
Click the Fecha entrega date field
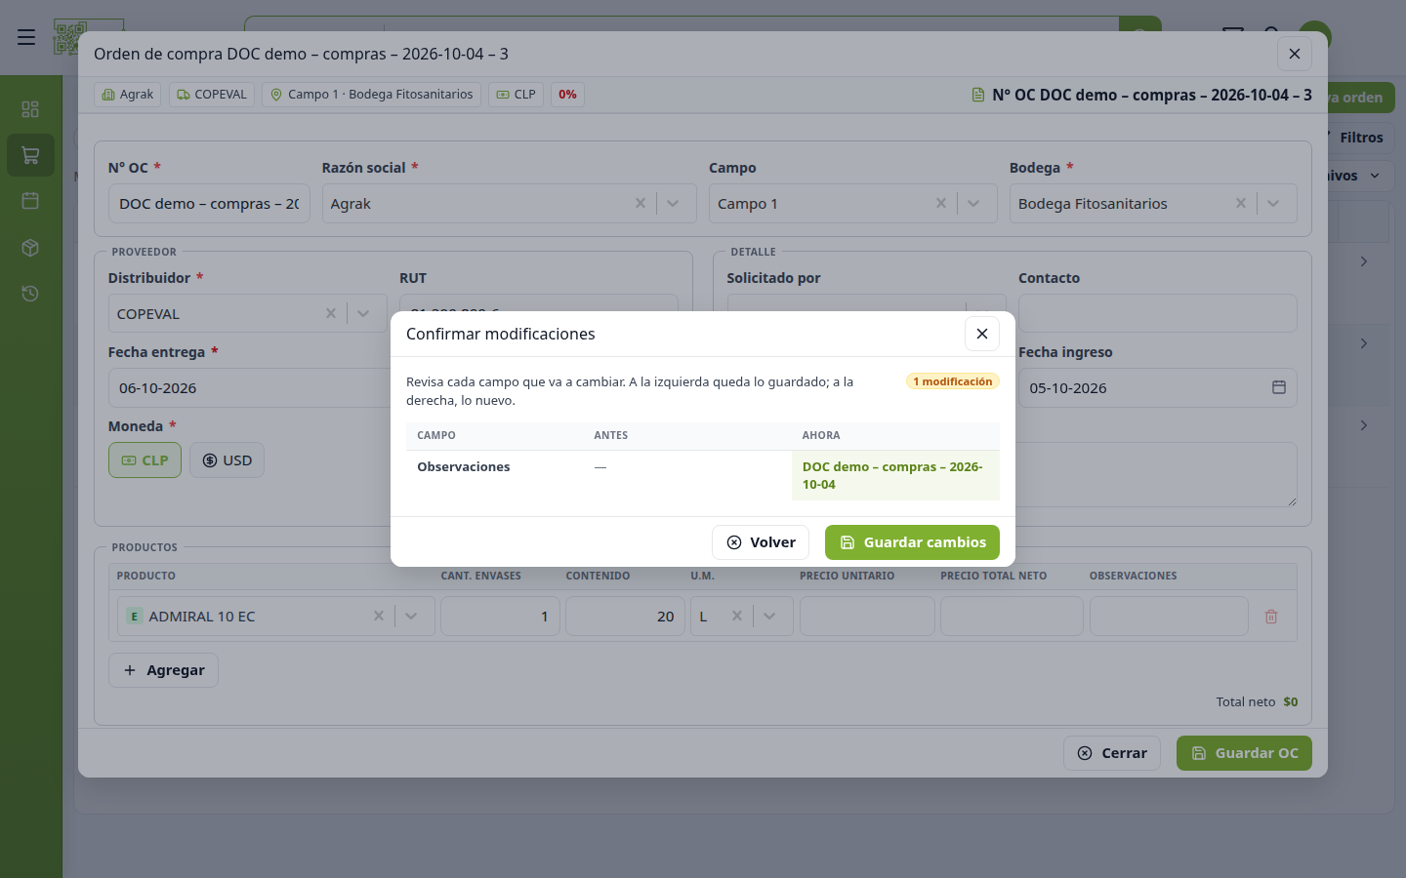(x=248, y=387)
